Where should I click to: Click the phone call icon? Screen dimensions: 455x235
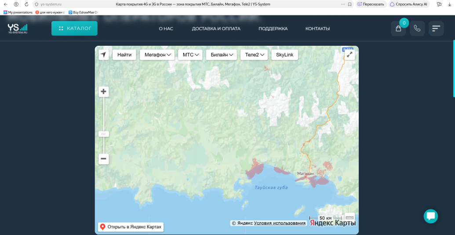[417, 29]
